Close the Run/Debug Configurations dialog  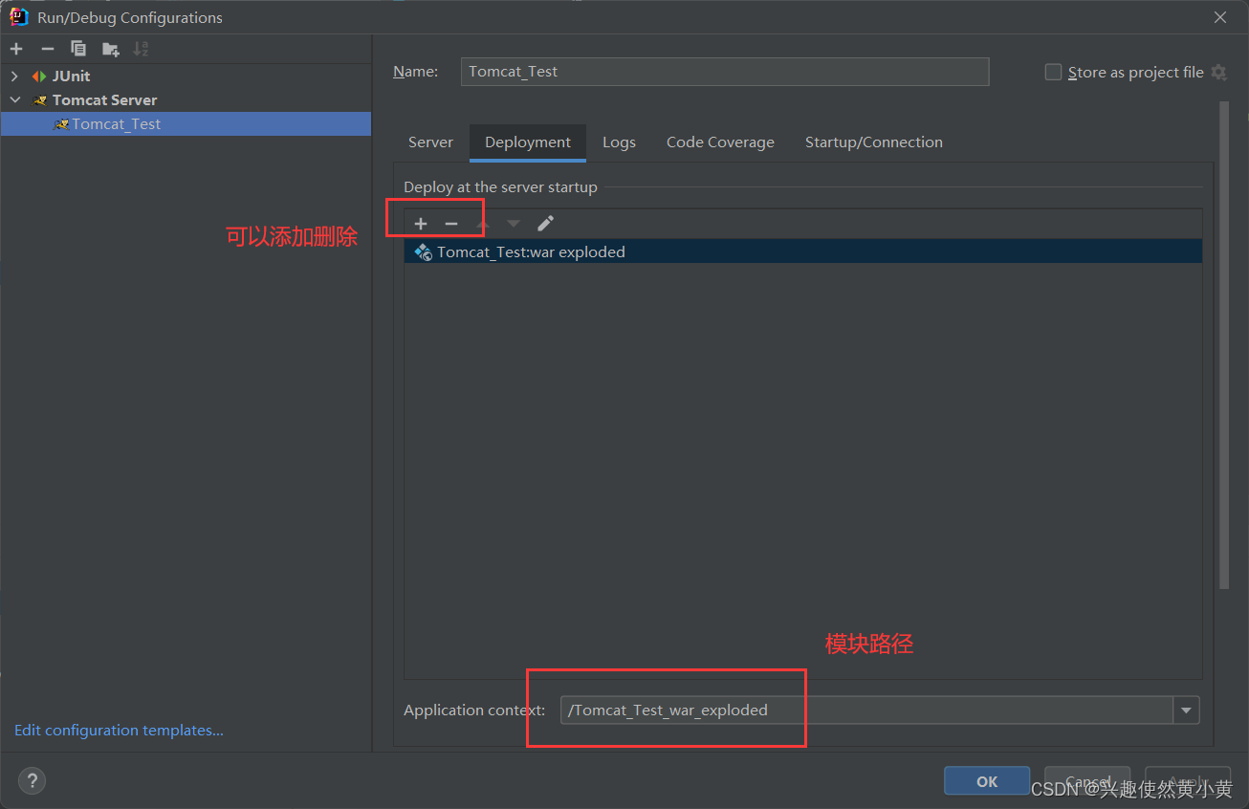1220,17
